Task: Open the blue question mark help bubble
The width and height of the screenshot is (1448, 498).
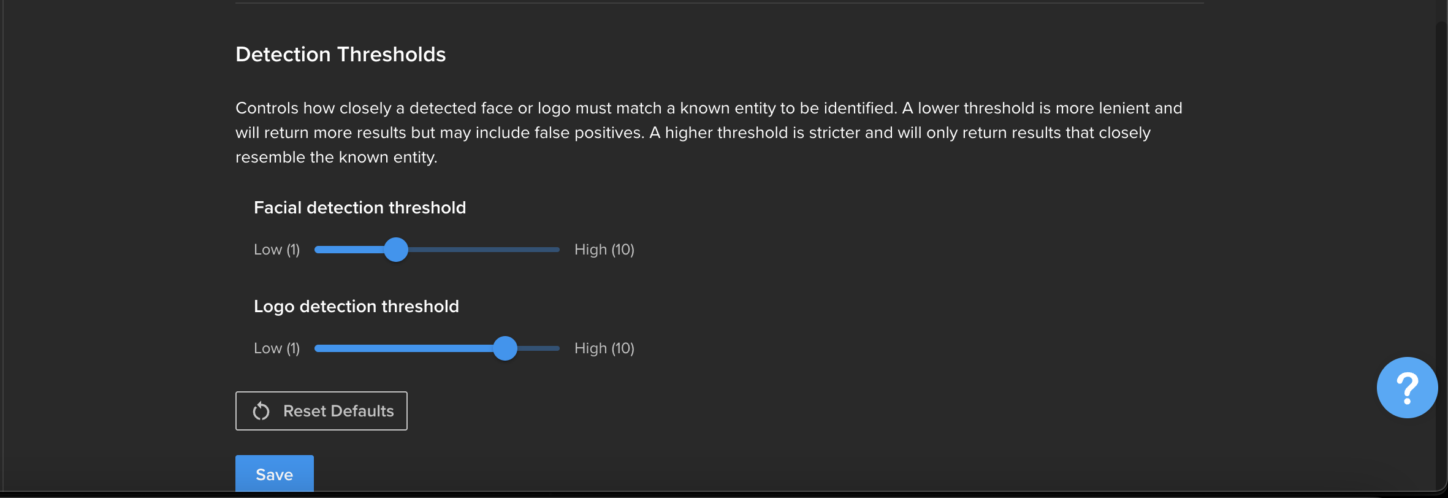Action: (1407, 388)
